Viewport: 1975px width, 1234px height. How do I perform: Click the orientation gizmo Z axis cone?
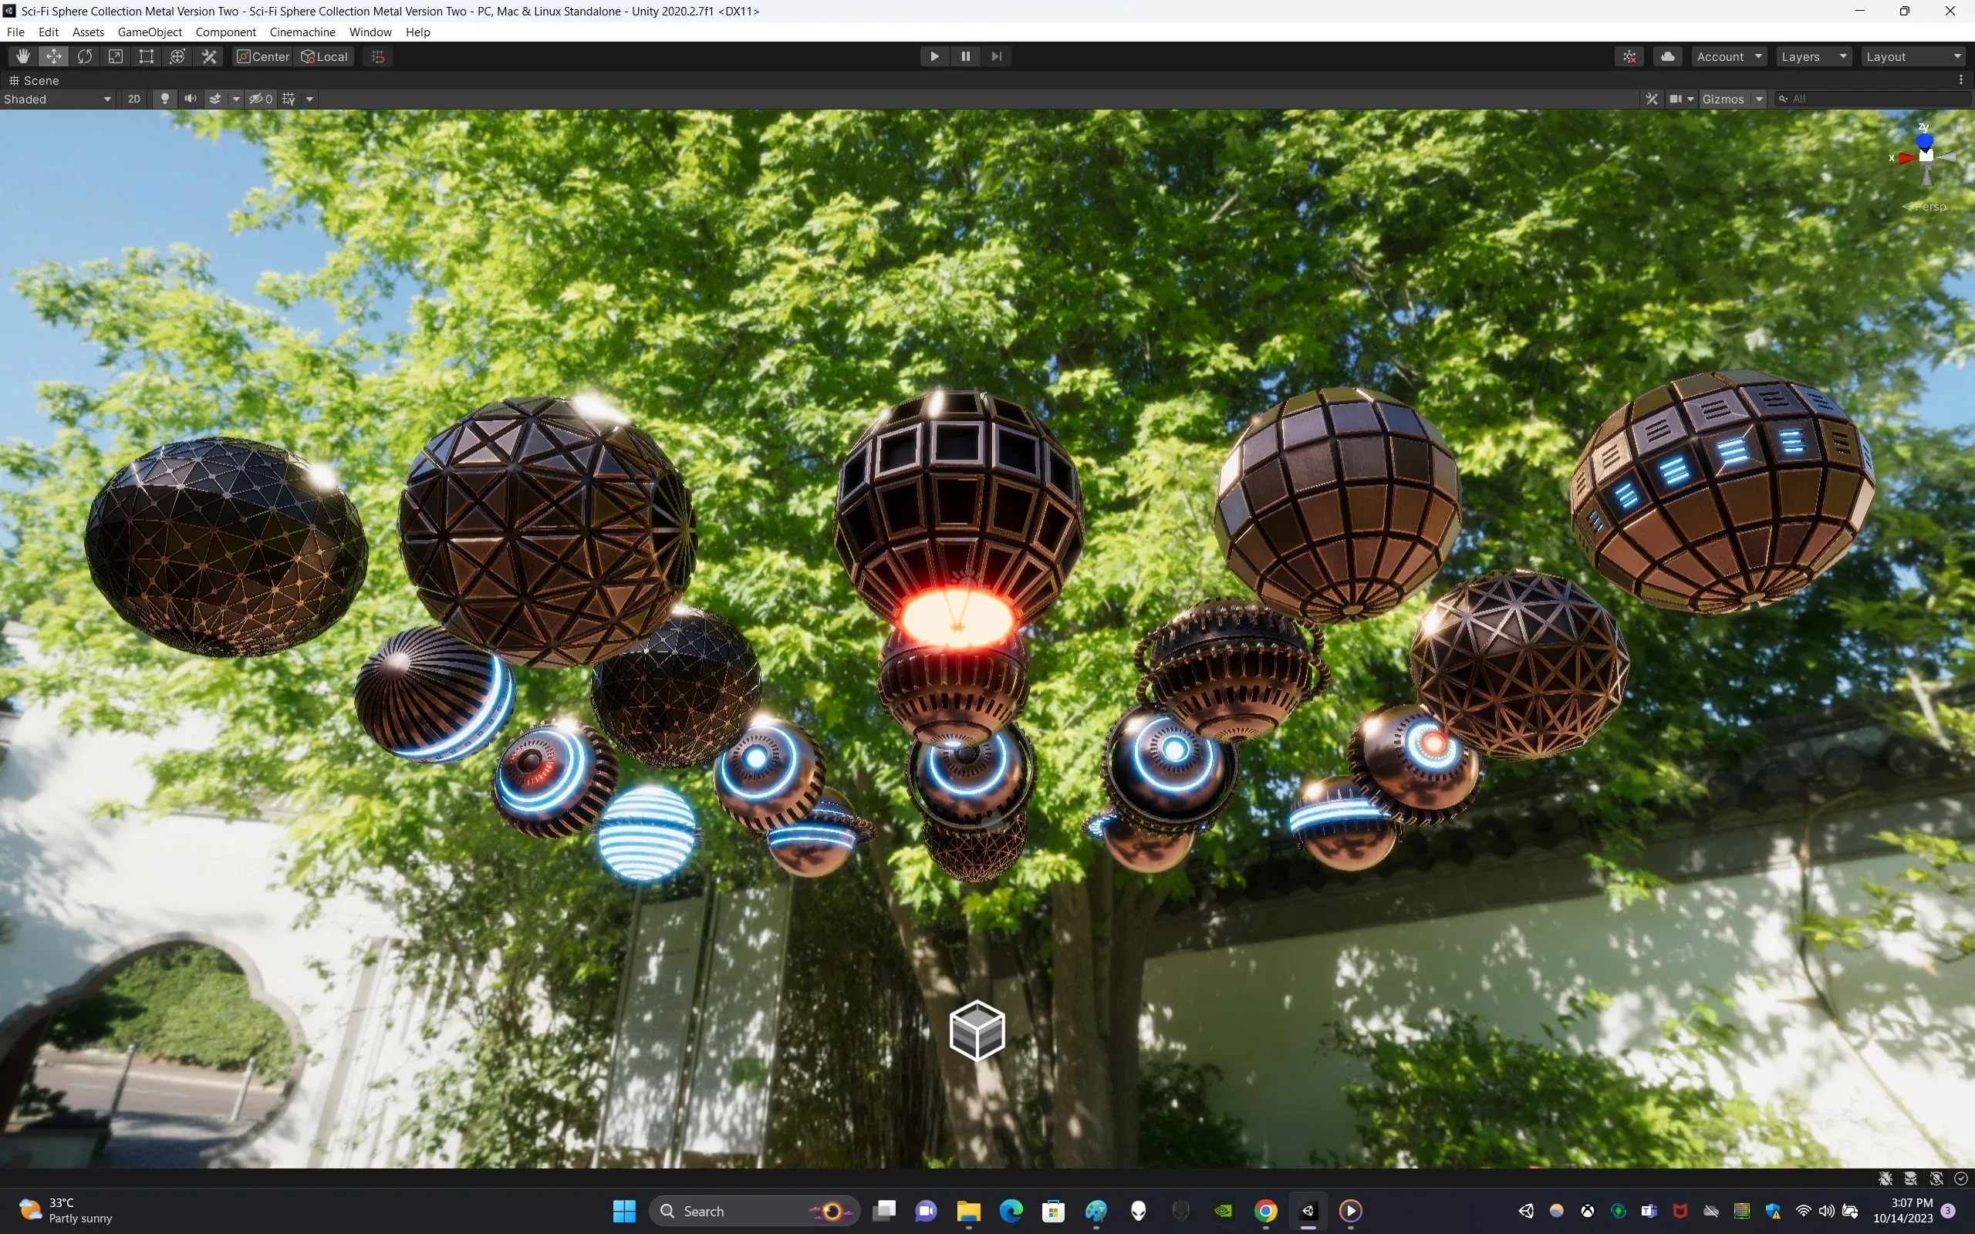tap(1924, 140)
